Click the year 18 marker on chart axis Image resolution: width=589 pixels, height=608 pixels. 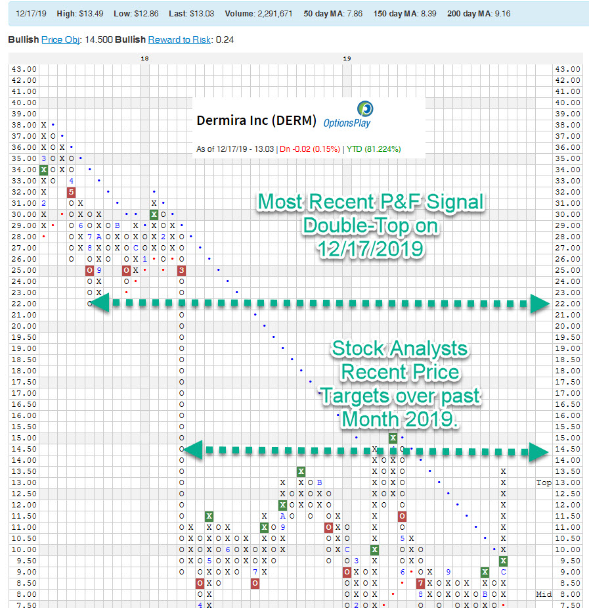tap(144, 58)
